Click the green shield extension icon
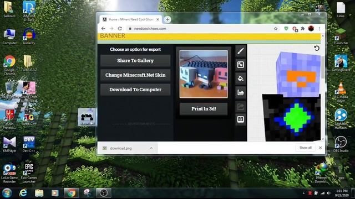The height and width of the screenshot is (199, 355). [286, 29]
